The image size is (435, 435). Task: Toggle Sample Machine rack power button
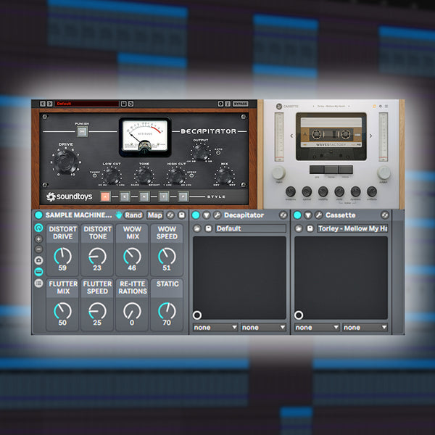pyautogui.click(x=39, y=215)
